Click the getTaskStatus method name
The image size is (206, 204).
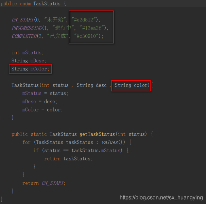point(97,134)
